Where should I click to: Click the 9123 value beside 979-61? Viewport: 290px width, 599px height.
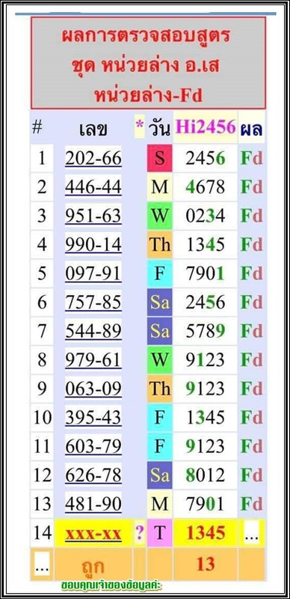coord(206,360)
